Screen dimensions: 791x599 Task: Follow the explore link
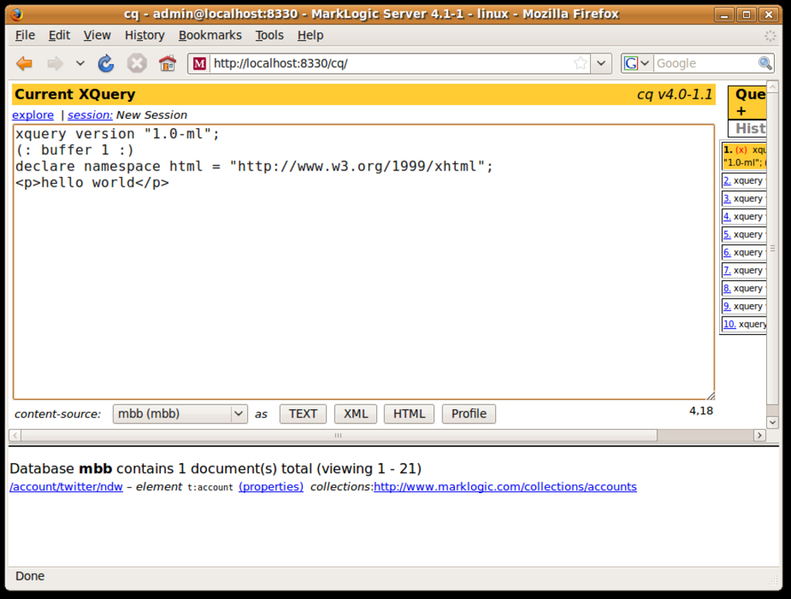[x=32, y=115]
